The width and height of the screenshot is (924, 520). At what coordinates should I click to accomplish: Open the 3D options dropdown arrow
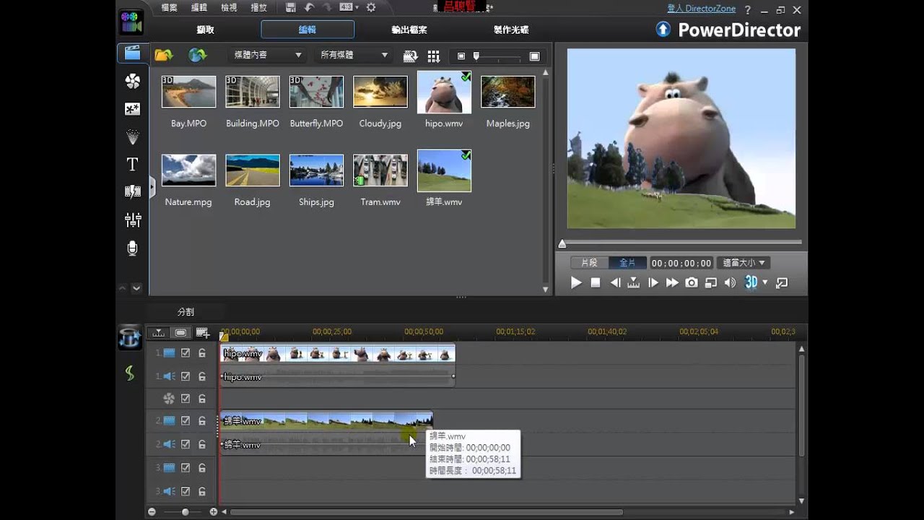765,283
